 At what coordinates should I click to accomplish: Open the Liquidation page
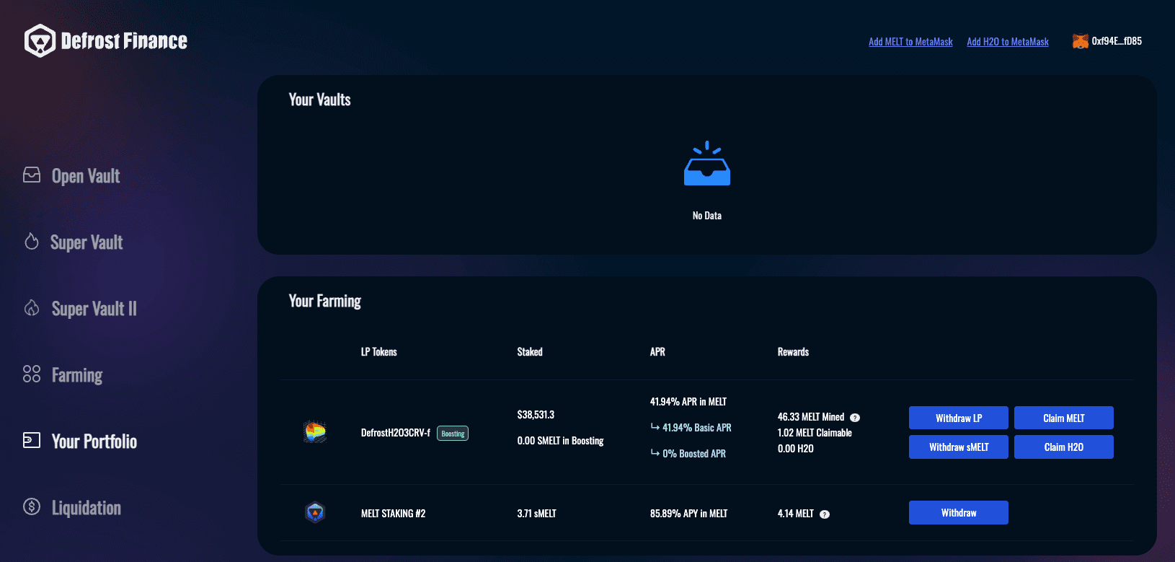tap(87, 508)
